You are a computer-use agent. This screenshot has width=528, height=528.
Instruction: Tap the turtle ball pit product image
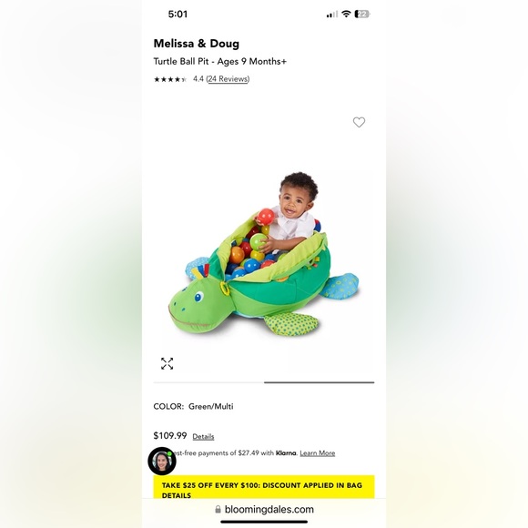point(264,255)
